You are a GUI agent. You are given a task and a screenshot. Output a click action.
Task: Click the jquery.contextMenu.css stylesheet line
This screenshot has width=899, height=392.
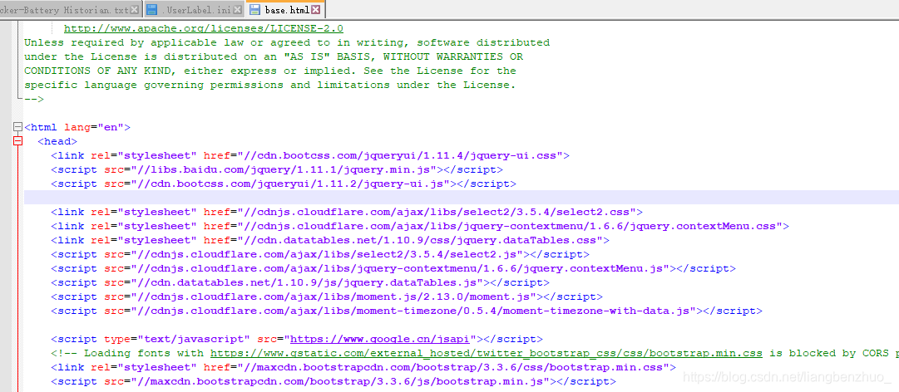420,226
